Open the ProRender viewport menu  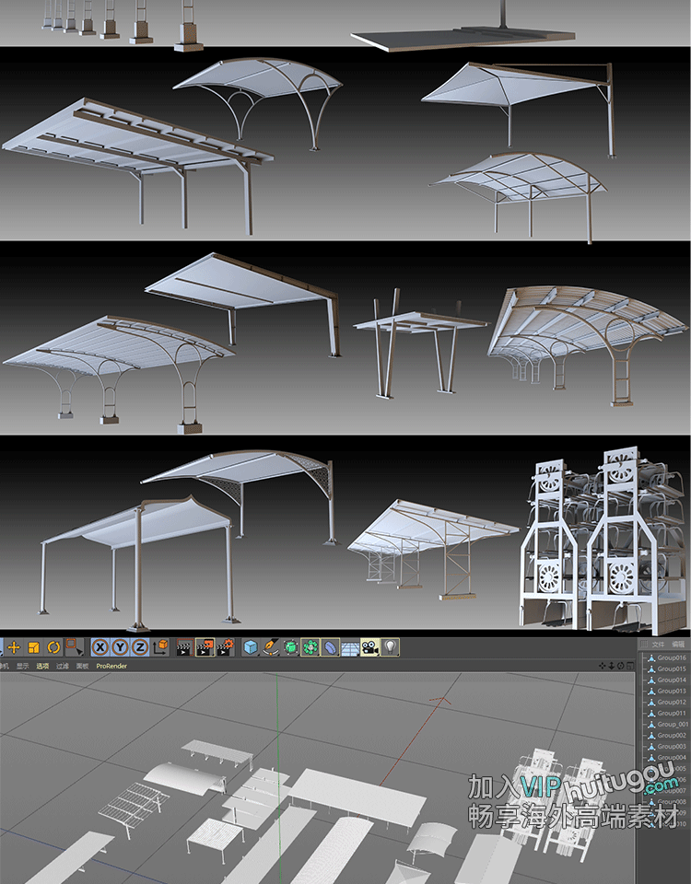coord(111,665)
